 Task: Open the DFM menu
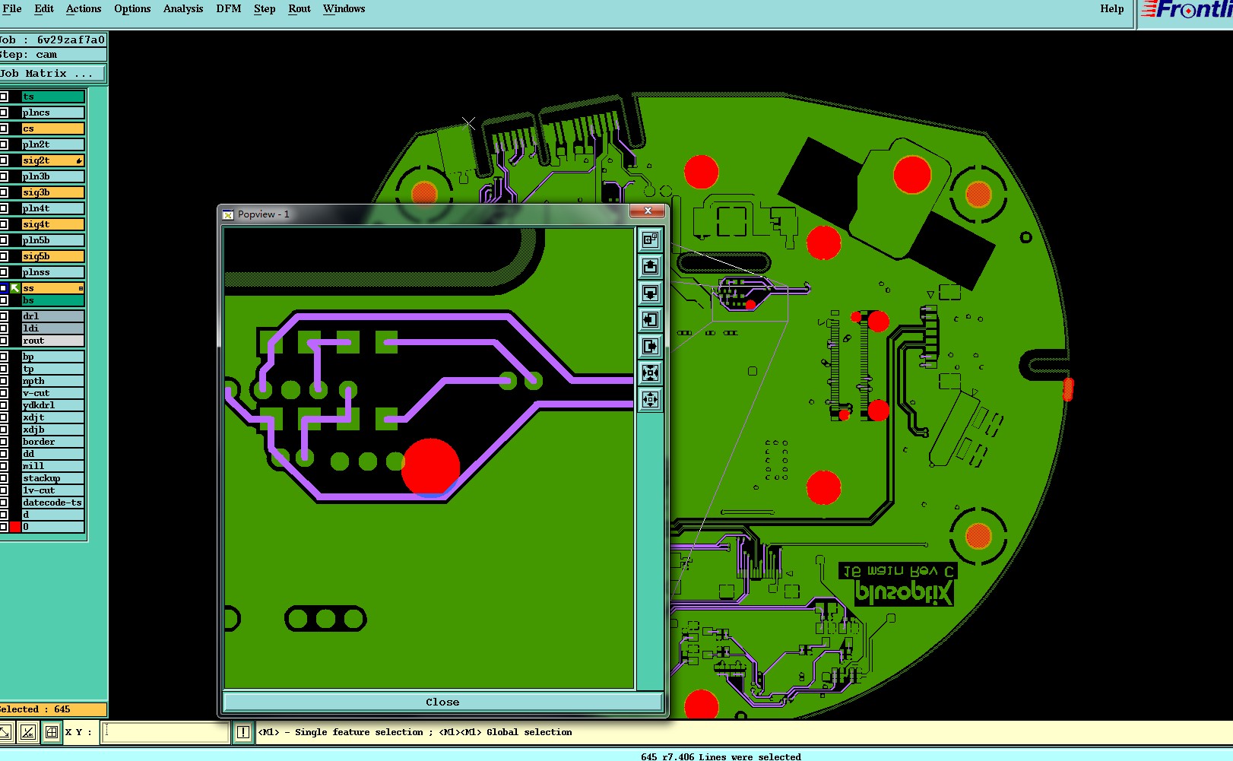coord(229,9)
